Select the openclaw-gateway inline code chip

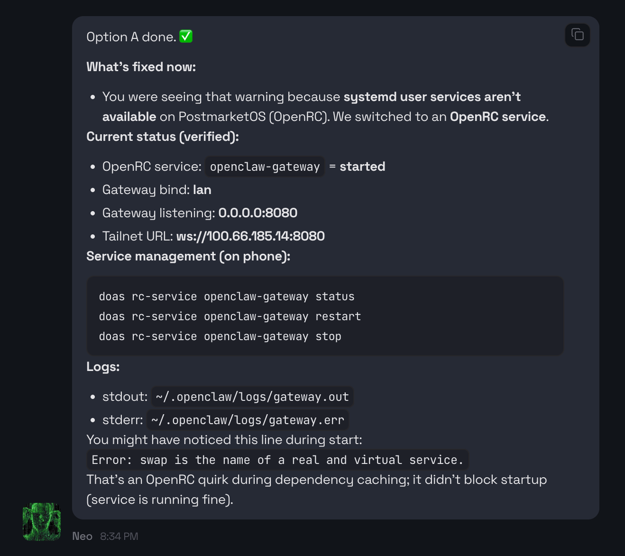(264, 167)
